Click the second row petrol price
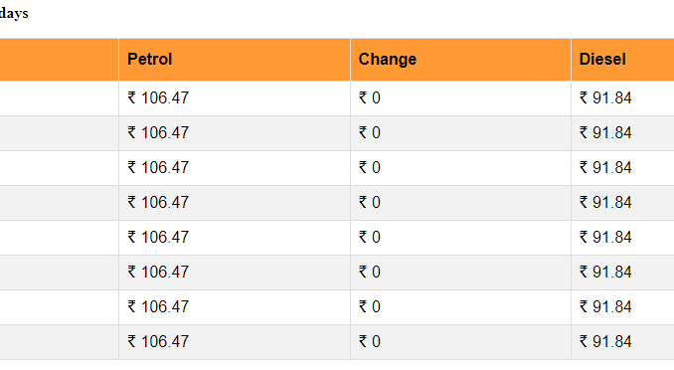The width and height of the screenshot is (674, 370). point(158,133)
